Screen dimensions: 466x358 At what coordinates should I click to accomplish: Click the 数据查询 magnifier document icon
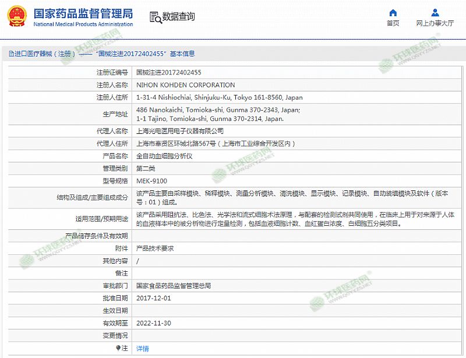(x=154, y=17)
